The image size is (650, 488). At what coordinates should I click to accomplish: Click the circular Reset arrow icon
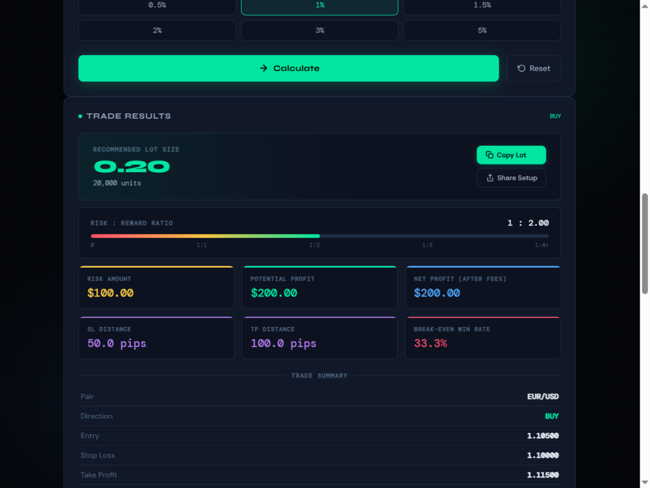pyautogui.click(x=521, y=68)
